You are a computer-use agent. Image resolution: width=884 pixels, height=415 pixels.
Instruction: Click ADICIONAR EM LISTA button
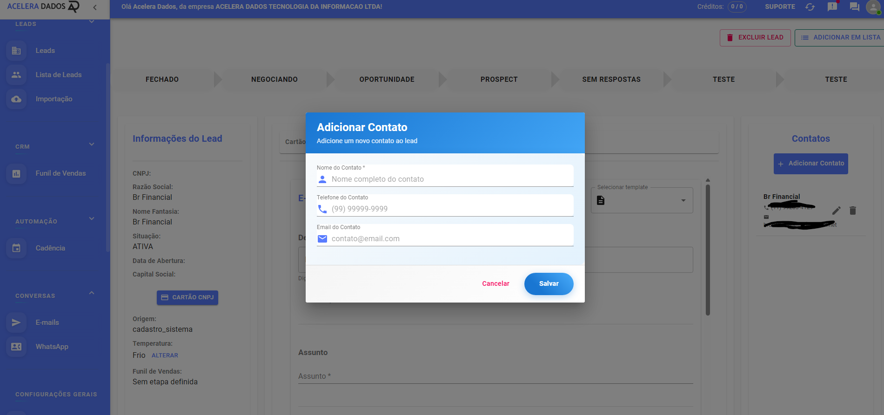coord(840,38)
